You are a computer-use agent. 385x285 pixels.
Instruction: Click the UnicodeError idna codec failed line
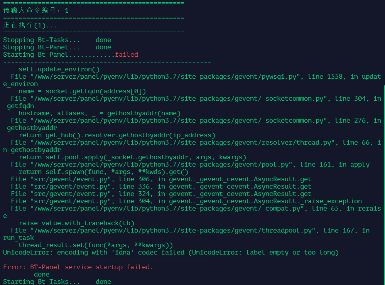[171, 252]
